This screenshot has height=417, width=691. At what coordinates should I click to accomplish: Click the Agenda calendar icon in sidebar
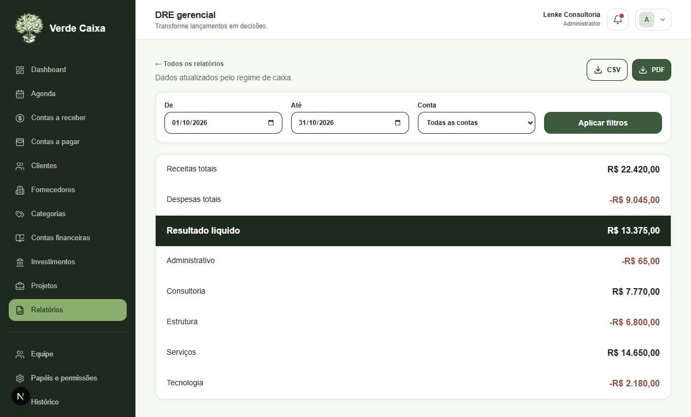(x=20, y=94)
